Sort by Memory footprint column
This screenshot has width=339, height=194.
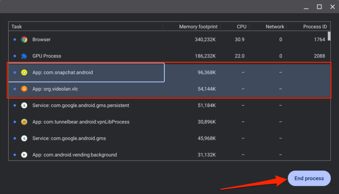coord(198,27)
